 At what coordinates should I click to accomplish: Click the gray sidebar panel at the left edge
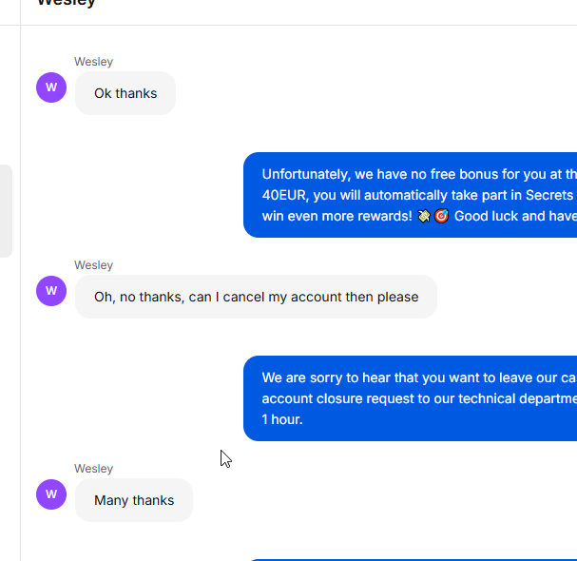pyautogui.click(x=6, y=211)
